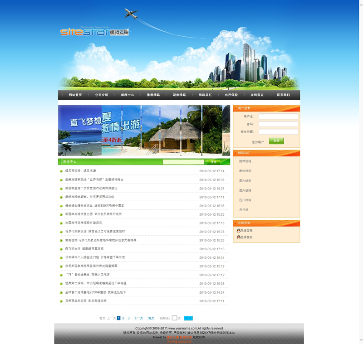
Task: Click the orange arrow icon beside 线路总汇 heading
Action: [x=235, y=153]
